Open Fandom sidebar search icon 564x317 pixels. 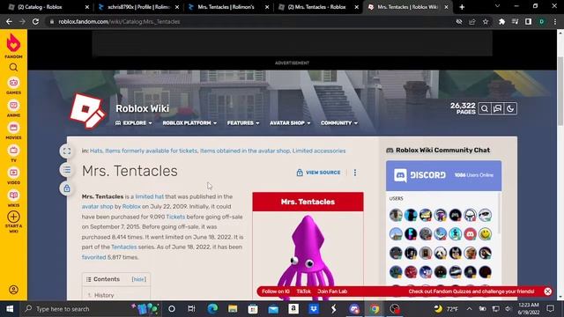point(13,67)
